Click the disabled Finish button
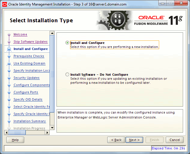Viewport: 190px width, 154px height. click(x=155, y=140)
